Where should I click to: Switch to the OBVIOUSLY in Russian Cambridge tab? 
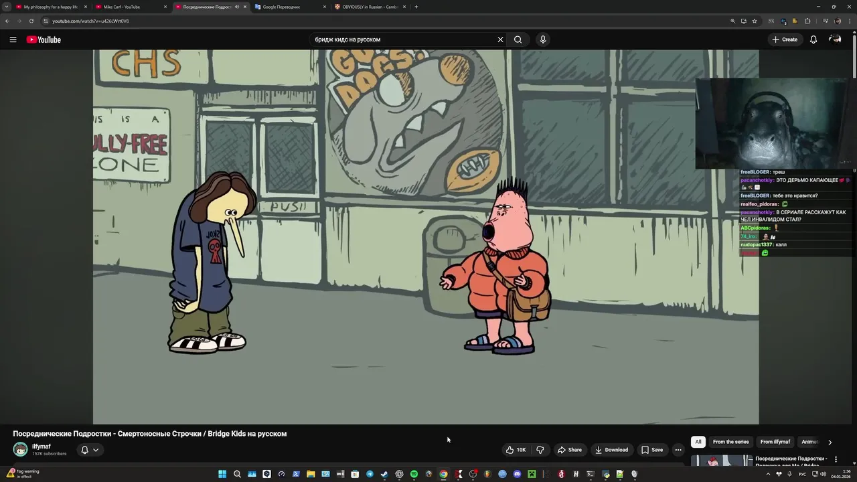pos(370,7)
